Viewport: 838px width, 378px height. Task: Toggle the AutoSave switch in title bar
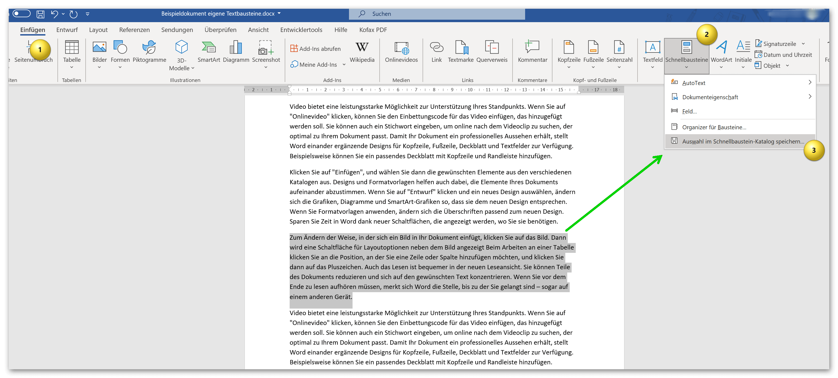coord(22,14)
